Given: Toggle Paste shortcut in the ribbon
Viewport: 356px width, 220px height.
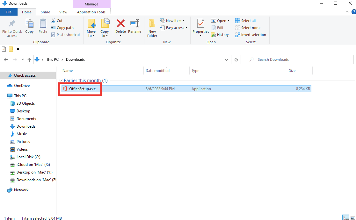Looking at the screenshot, I should point(65,34).
